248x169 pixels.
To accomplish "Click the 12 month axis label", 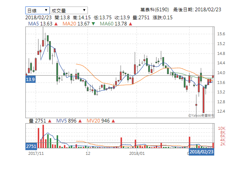I will (x=88, y=153).
